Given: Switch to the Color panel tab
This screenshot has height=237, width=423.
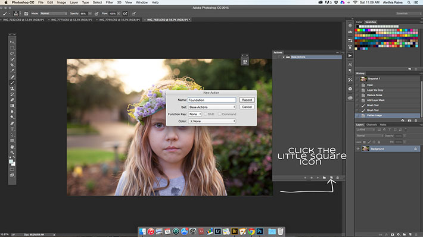Looking at the screenshot, I should (x=359, y=22).
